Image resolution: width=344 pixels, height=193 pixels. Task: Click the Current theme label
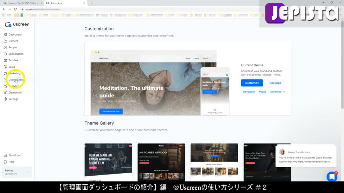click(252, 65)
